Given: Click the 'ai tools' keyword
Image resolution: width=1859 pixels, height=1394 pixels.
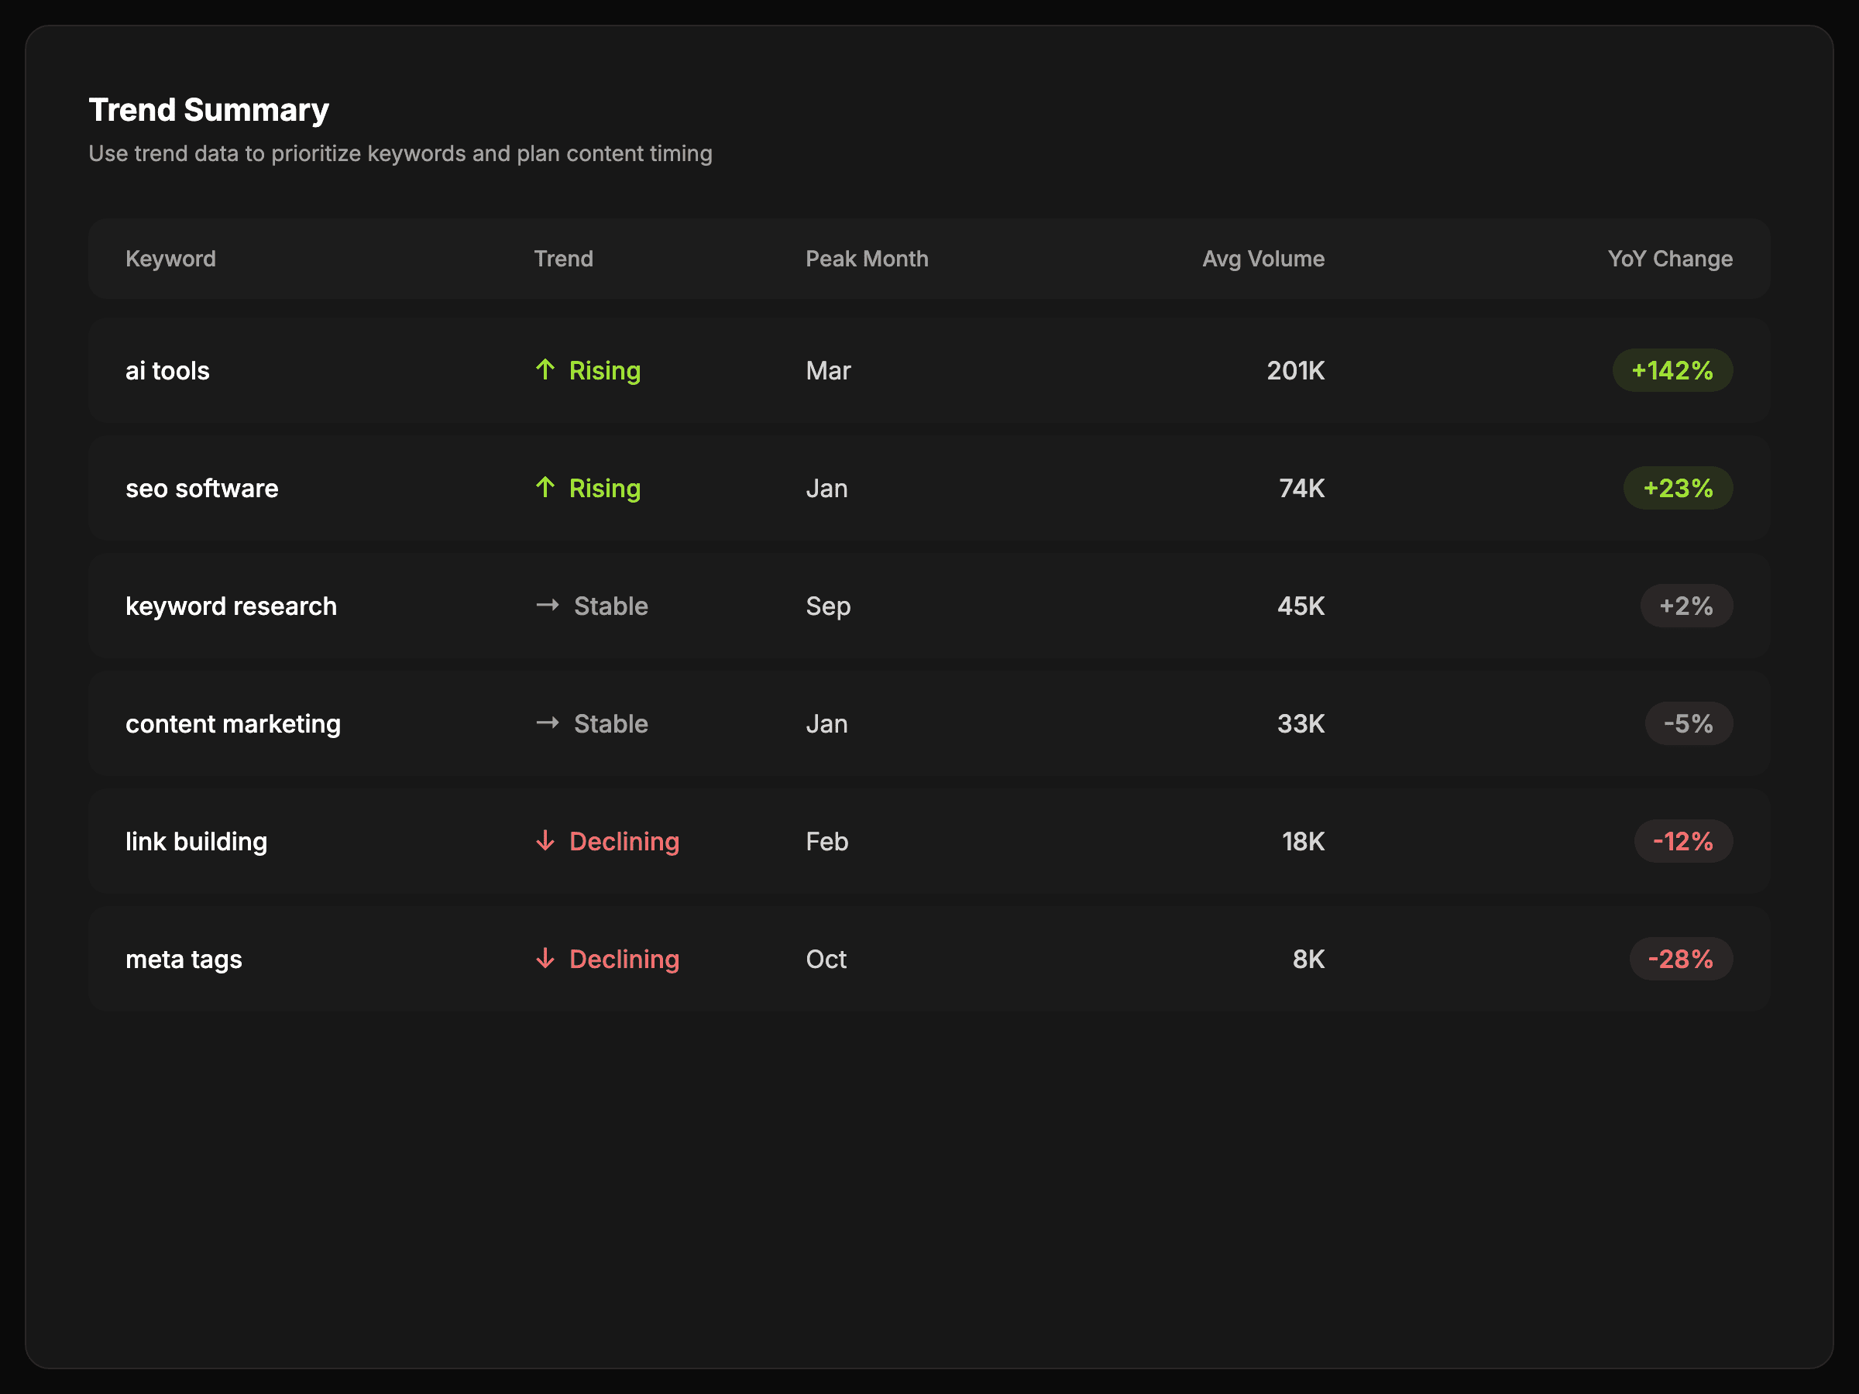Looking at the screenshot, I should (167, 370).
